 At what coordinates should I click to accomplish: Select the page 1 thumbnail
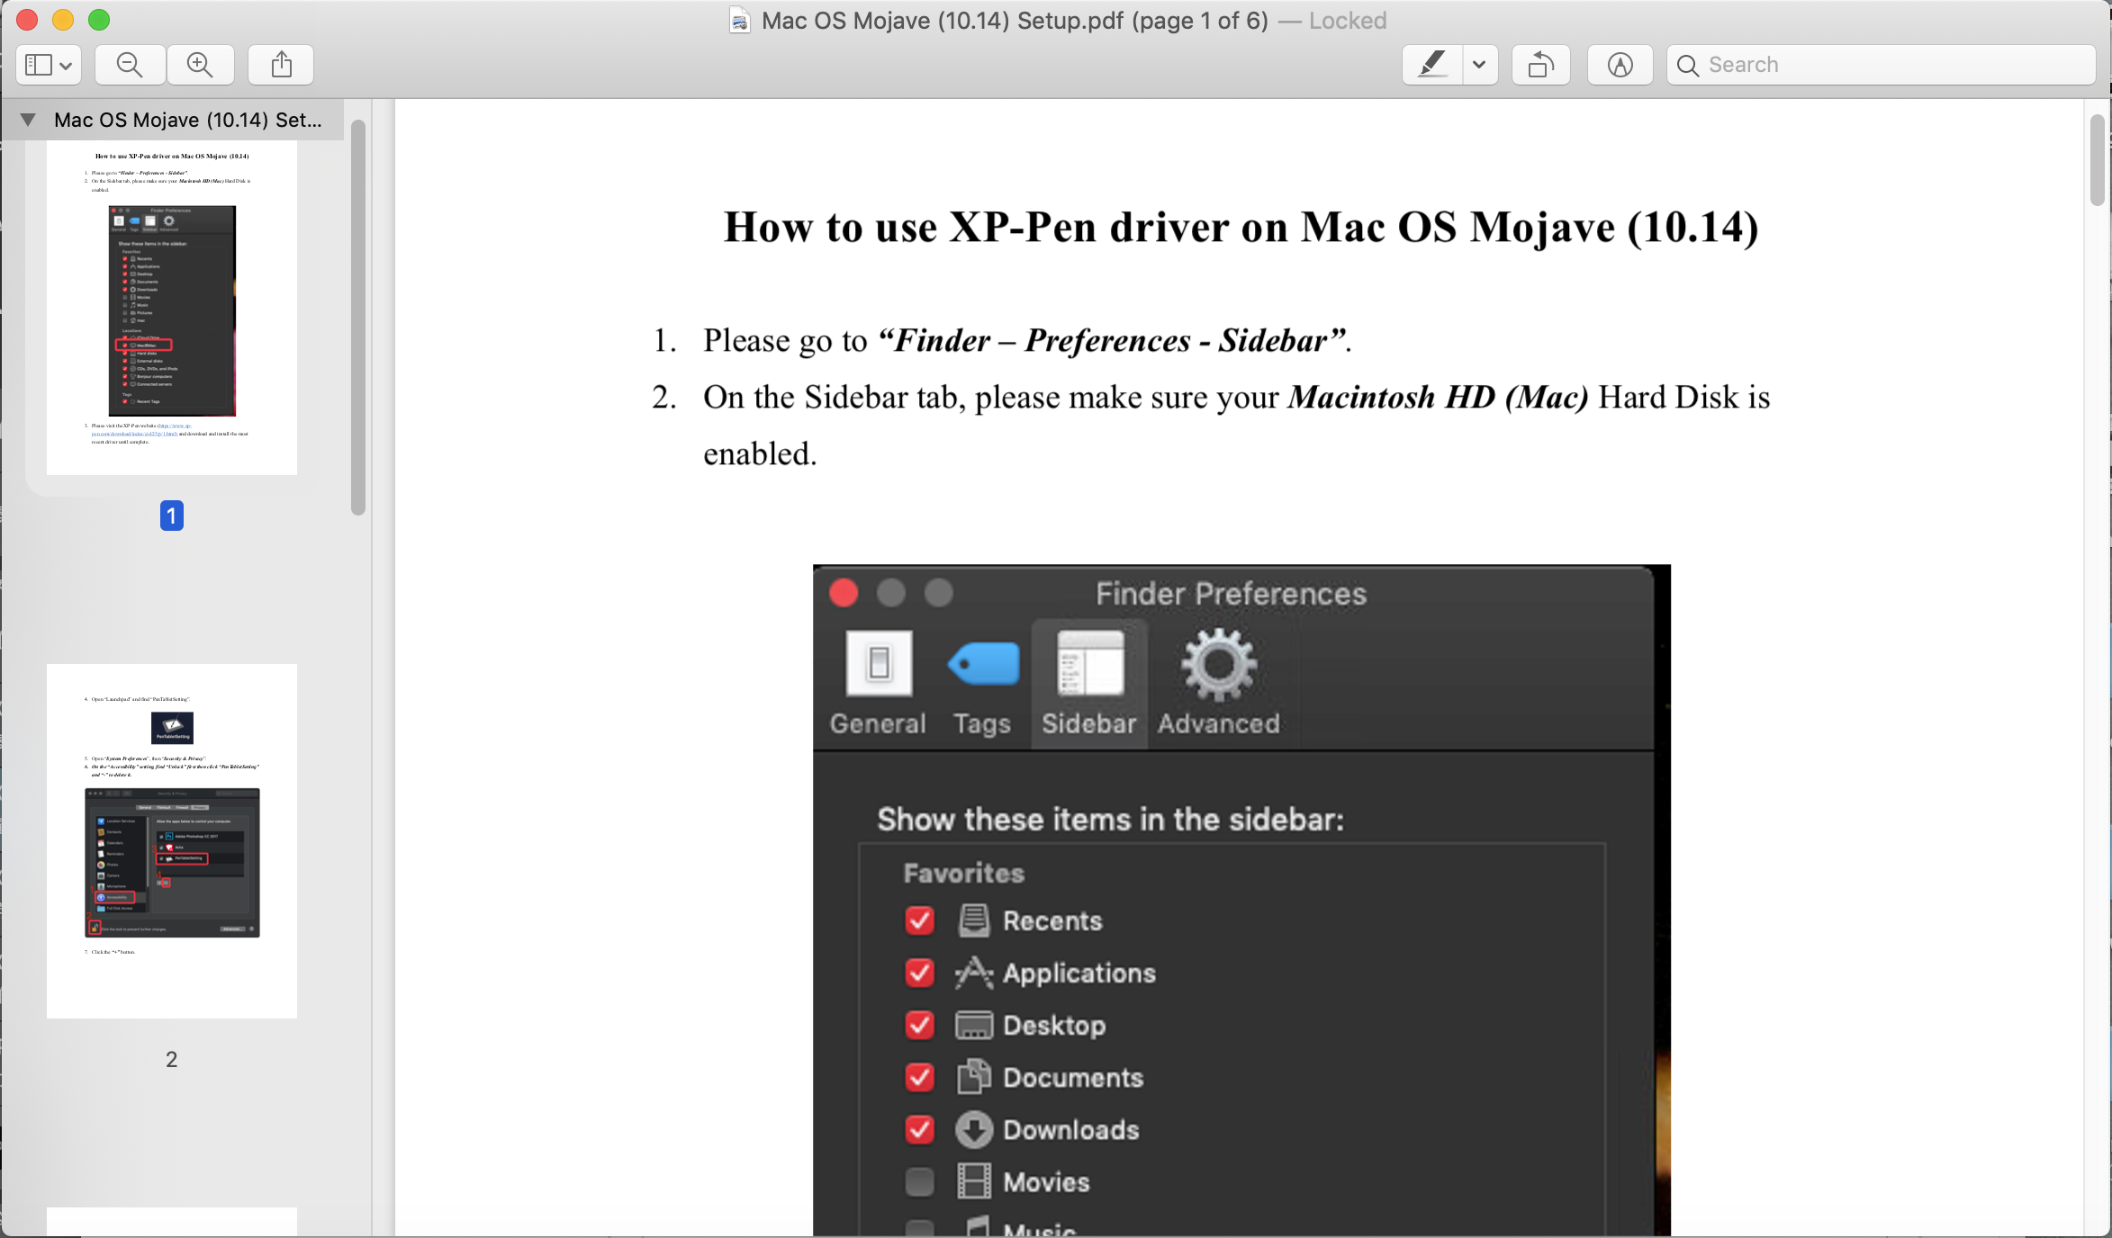pos(172,306)
